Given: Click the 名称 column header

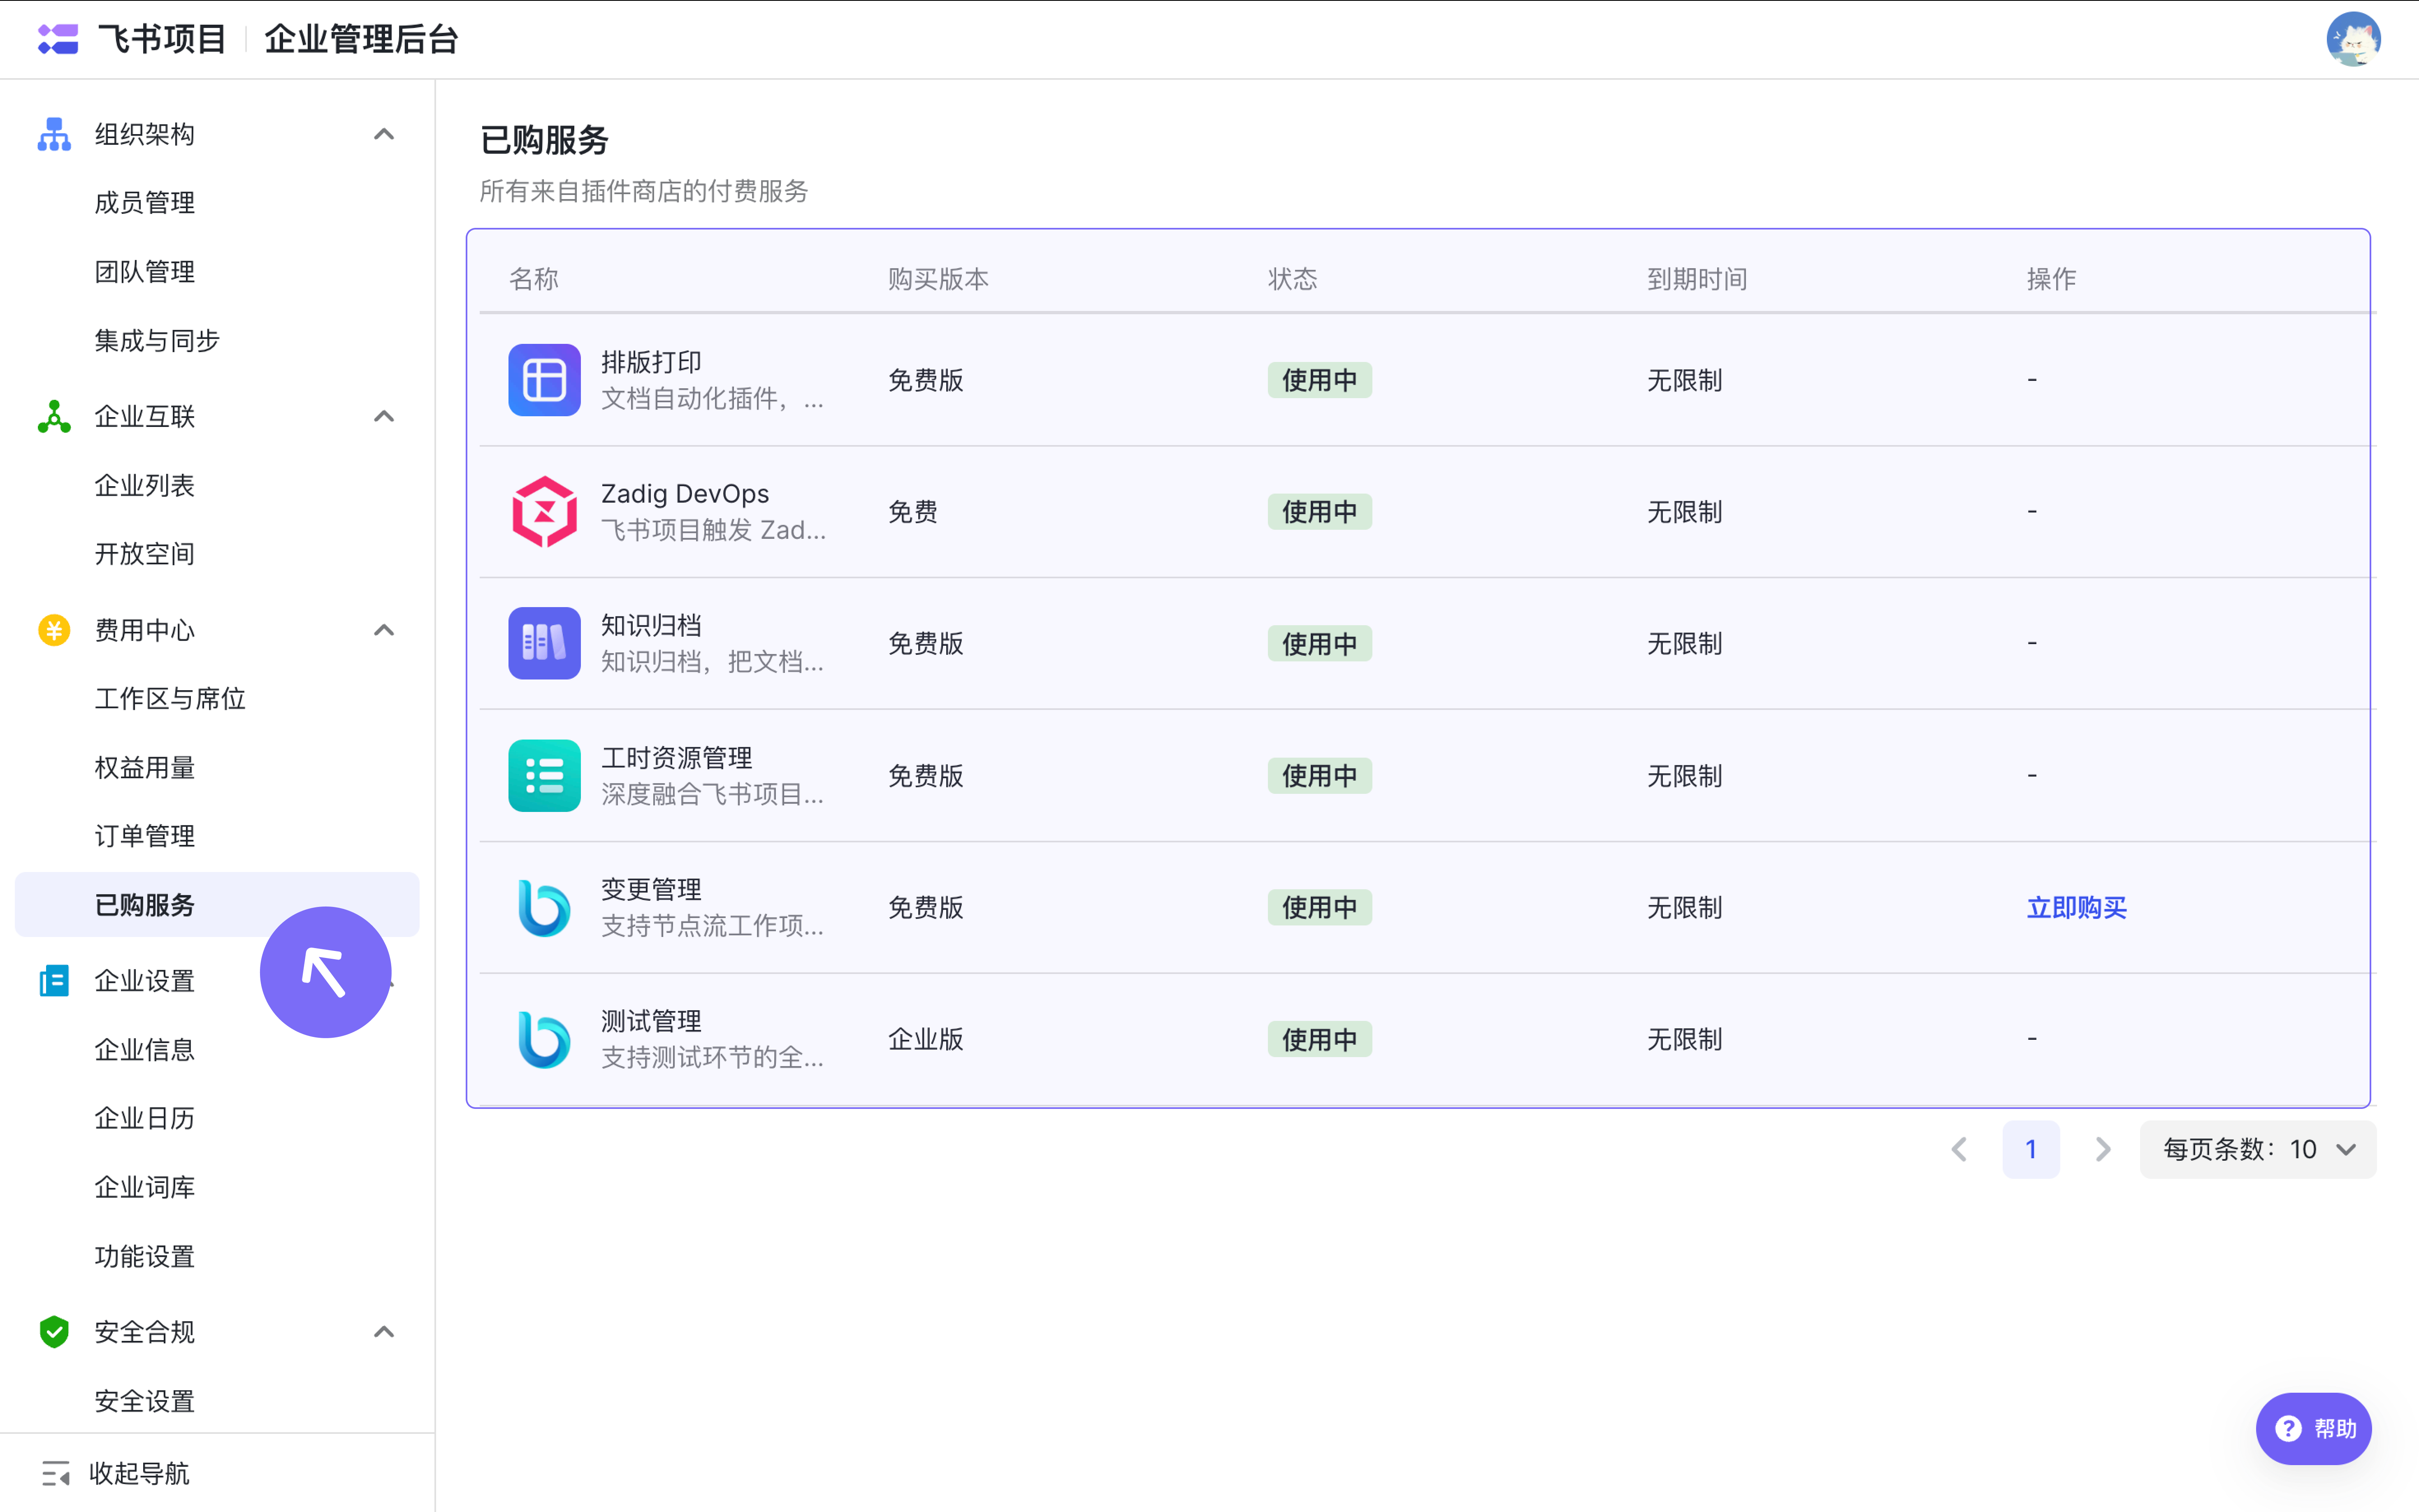Looking at the screenshot, I should pyautogui.click(x=533, y=279).
